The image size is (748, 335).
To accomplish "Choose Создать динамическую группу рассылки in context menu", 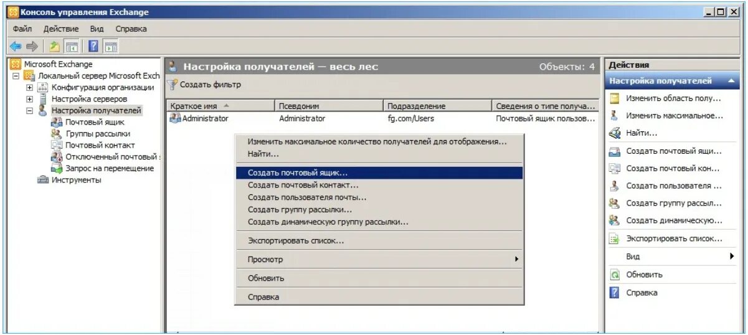I will click(x=379, y=222).
